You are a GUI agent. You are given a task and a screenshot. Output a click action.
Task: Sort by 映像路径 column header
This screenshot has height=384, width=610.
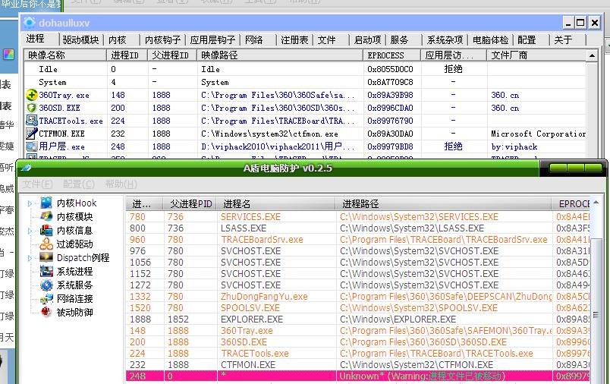pyautogui.click(x=280, y=55)
